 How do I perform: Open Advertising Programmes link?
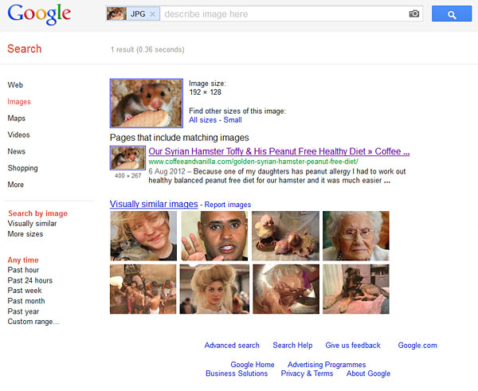click(327, 365)
